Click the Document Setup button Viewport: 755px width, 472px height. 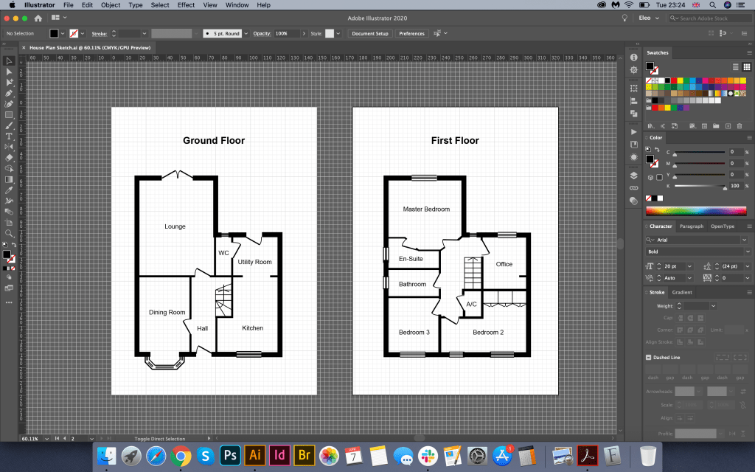(370, 34)
